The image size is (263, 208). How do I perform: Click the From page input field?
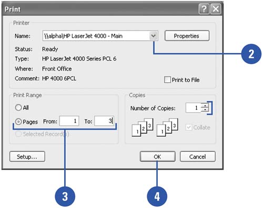click(x=69, y=121)
